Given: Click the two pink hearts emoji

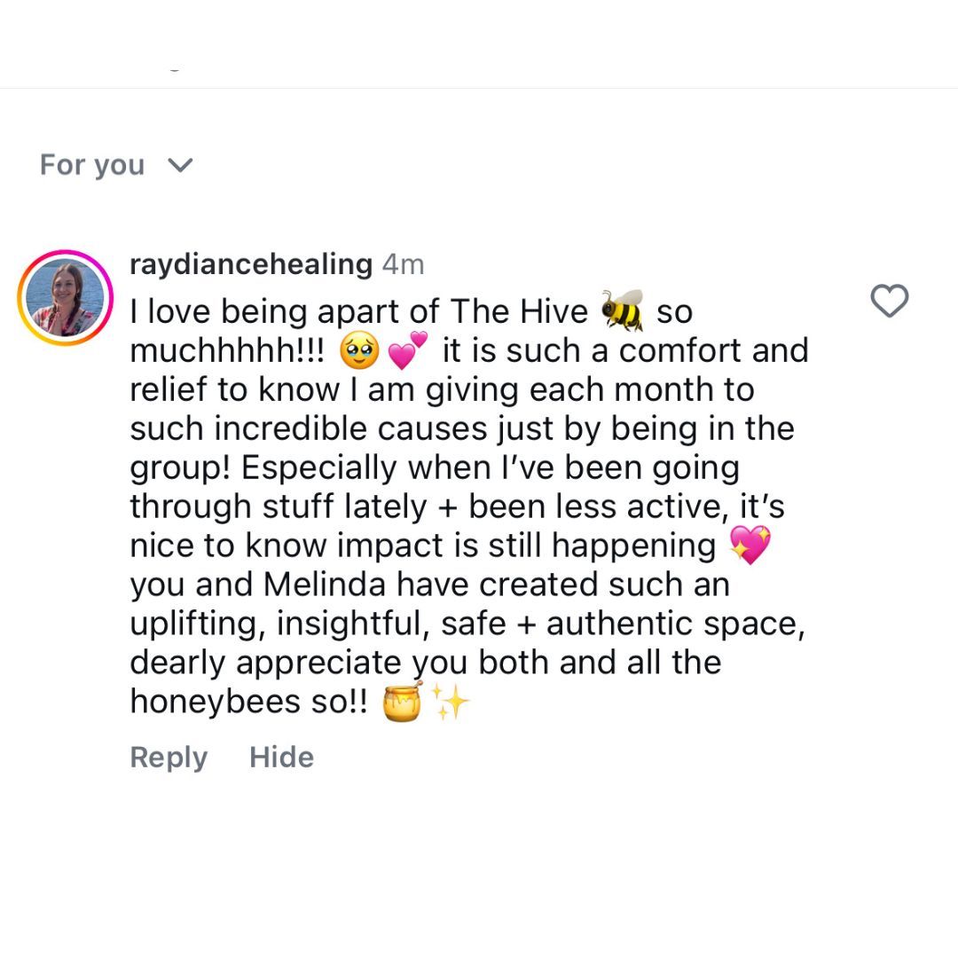Looking at the screenshot, I should pos(407,351).
